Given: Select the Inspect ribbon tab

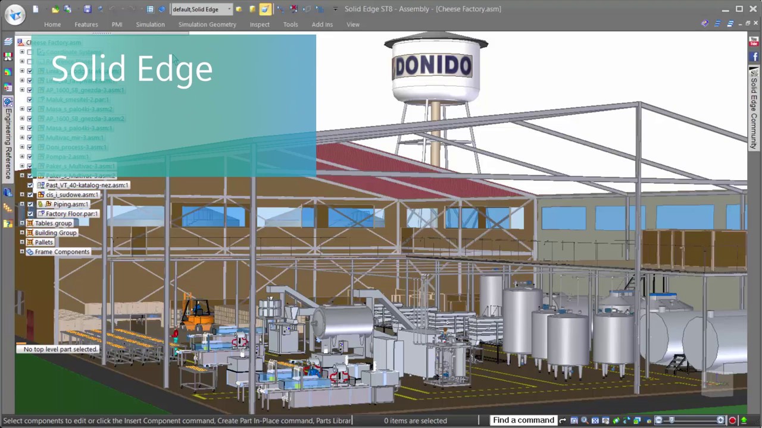Looking at the screenshot, I should coord(260,24).
